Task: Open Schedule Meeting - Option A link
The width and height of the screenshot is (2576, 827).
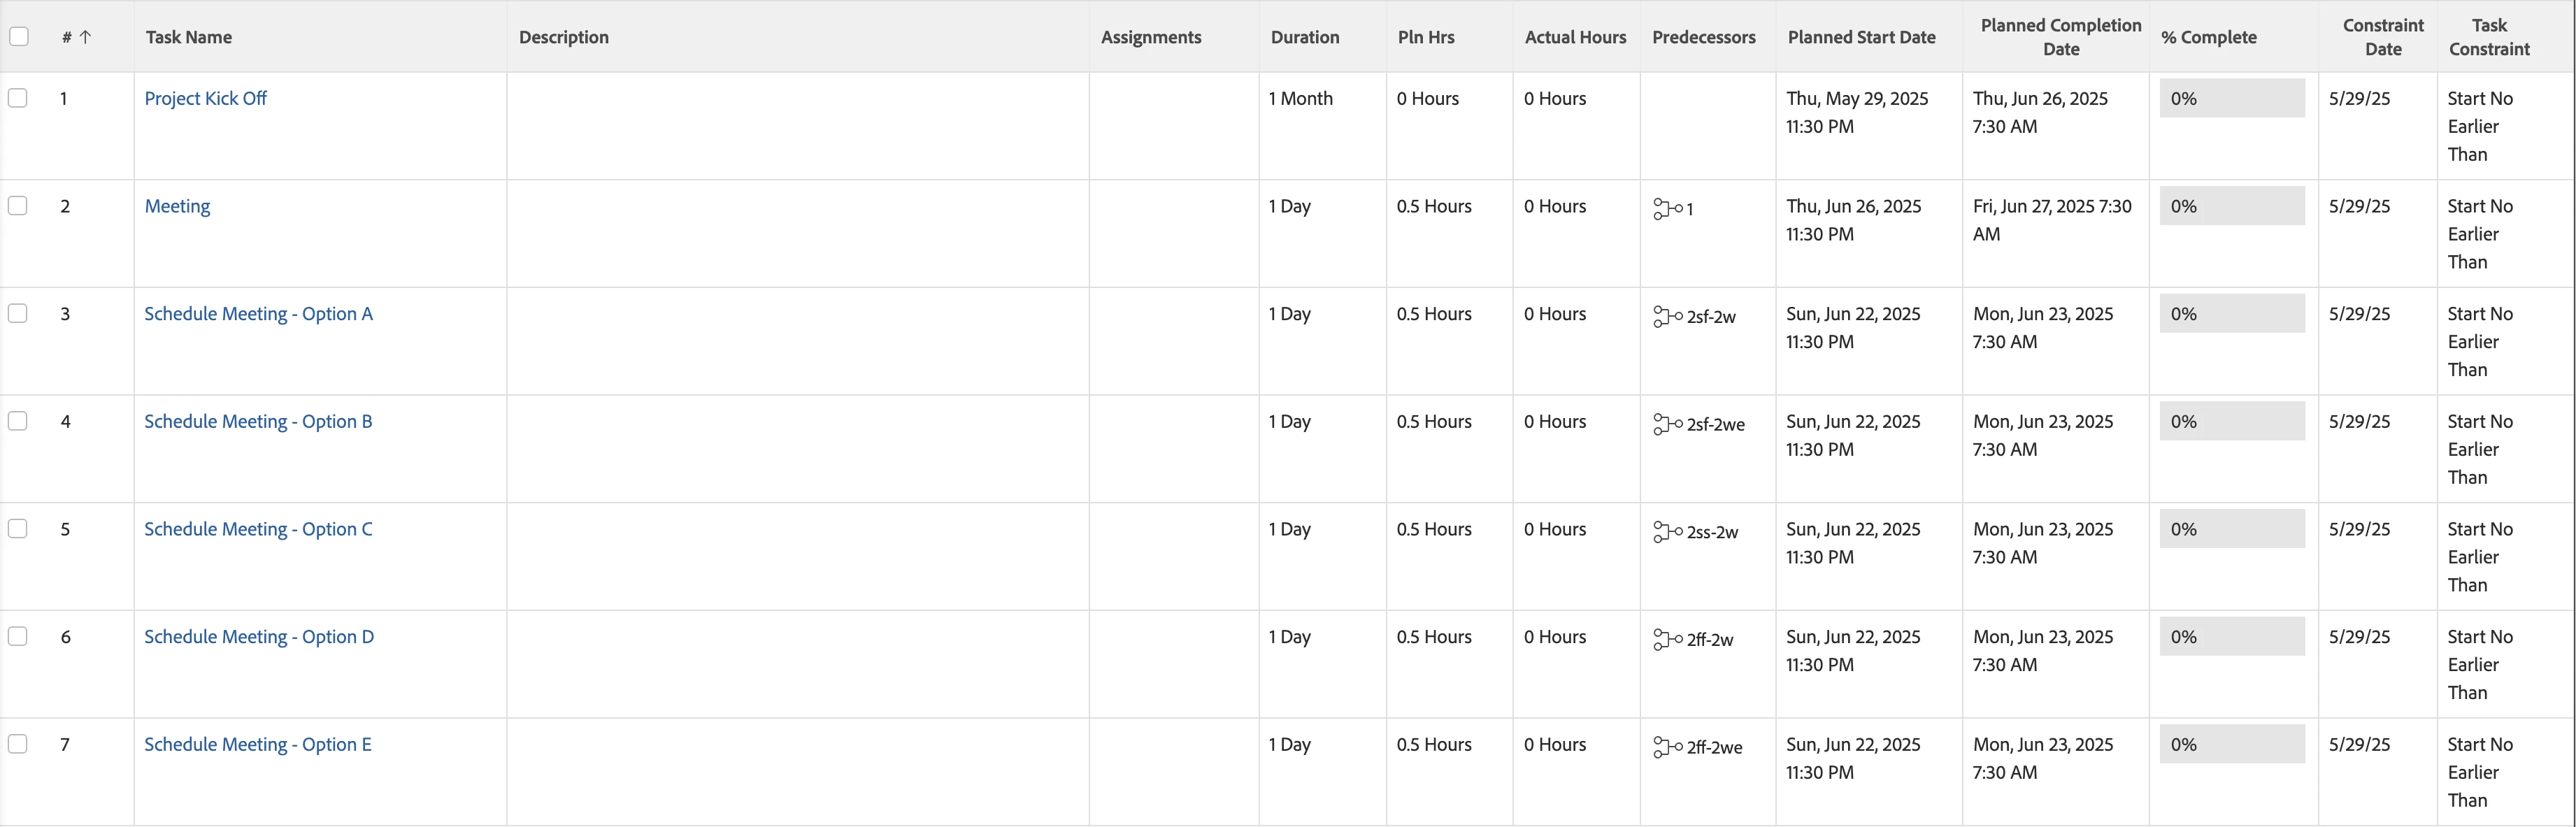Action: click(x=258, y=314)
